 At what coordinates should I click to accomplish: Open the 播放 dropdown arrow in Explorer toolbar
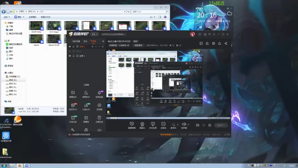pos(23,17)
